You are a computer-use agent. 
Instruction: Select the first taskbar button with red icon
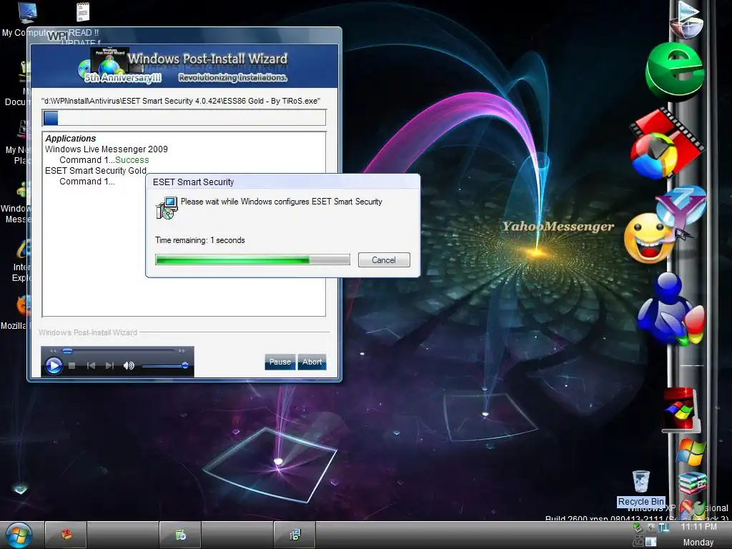tap(66, 535)
